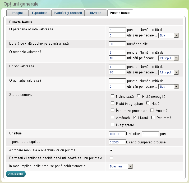Check the Livrată order status
Image resolution: width=189 pixels, height=183 pixels.
pos(135,118)
